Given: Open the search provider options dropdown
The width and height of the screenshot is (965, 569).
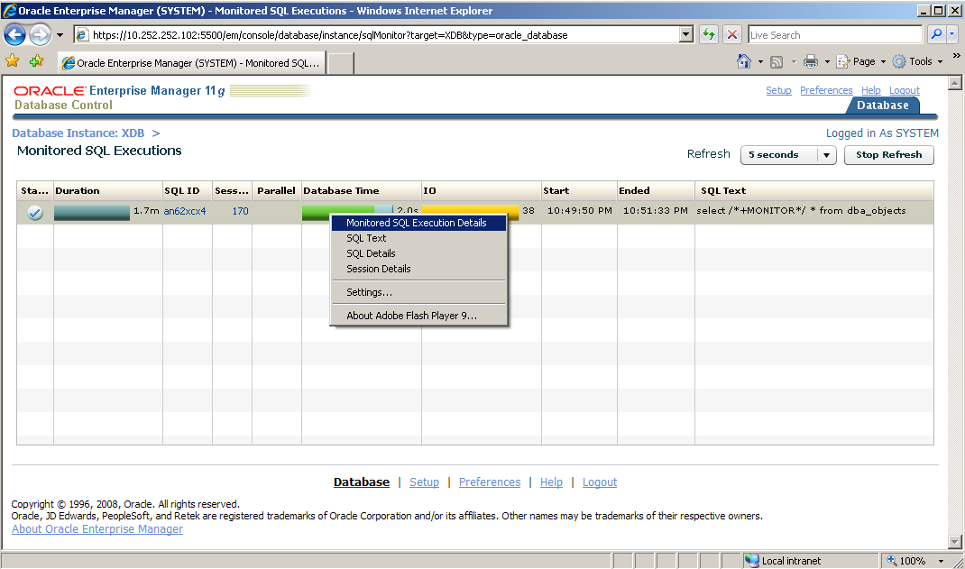Looking at the screenshot, I should tap(952, 35).
